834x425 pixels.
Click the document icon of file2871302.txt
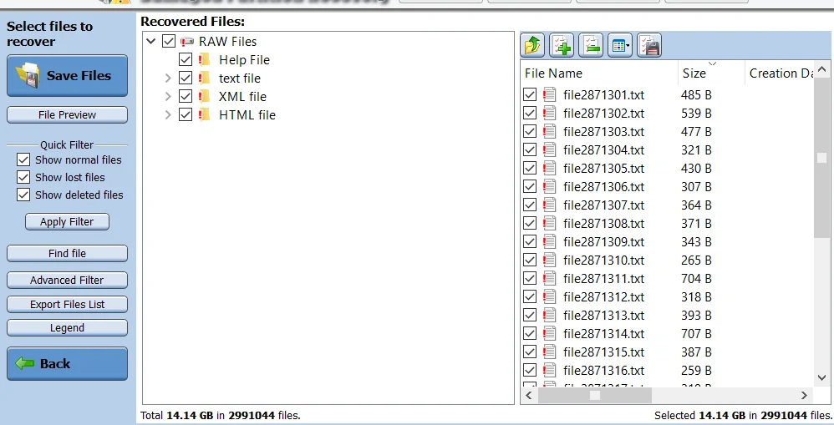[x=549, y=114]
